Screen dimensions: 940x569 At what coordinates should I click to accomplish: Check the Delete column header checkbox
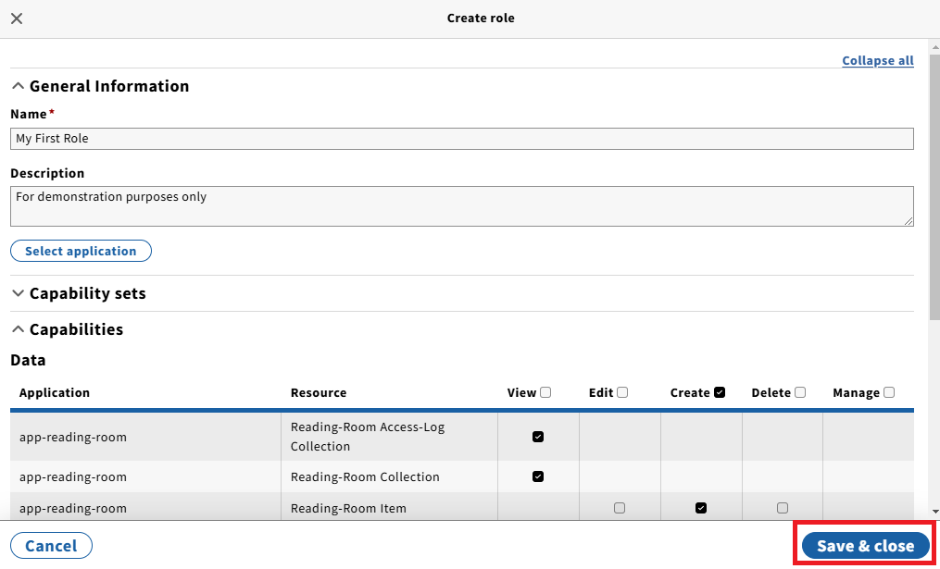(x=800, y=392)
